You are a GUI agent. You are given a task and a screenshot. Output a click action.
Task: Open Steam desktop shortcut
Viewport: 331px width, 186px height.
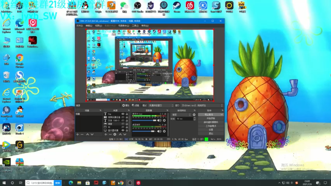point(177,7)
